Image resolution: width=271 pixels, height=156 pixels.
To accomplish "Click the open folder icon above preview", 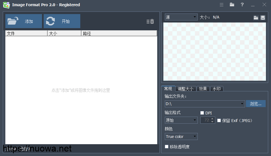I will pos(256,18).
